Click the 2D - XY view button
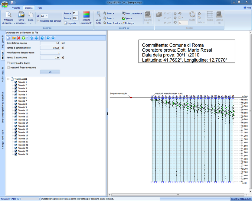The image size is (252, 201). (167, 14)
